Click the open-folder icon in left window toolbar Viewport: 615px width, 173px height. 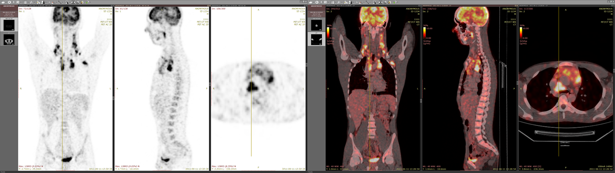[x=3, y=2]
